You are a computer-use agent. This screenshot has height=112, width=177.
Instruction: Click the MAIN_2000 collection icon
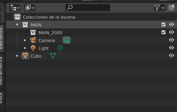pos(33,32)
